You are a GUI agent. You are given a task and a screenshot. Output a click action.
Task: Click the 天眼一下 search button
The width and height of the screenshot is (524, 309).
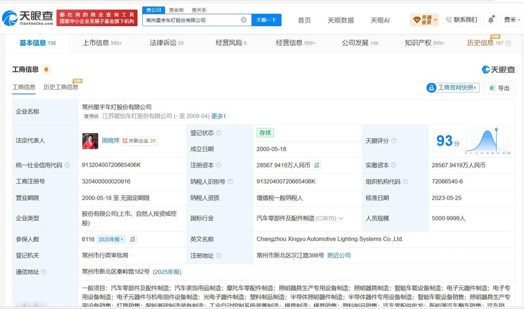pyautogui.click(x=266, y=20)
